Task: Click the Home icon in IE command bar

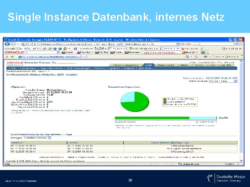Action: click(x=187, y=56)
